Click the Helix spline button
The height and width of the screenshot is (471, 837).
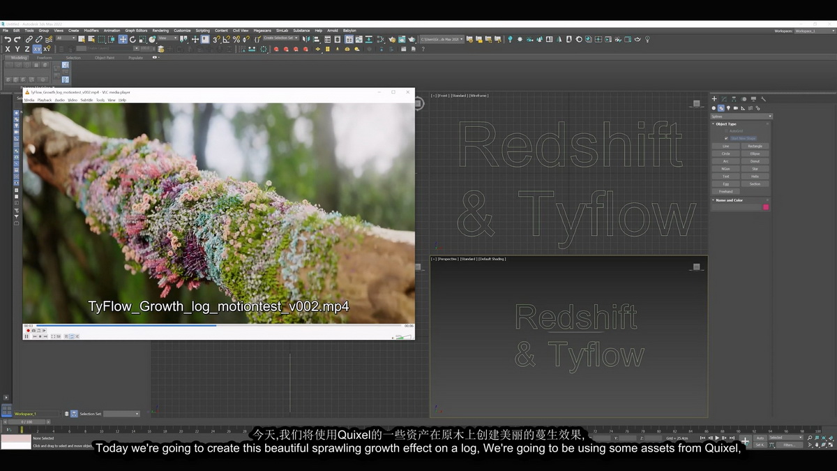pos(755,177)
